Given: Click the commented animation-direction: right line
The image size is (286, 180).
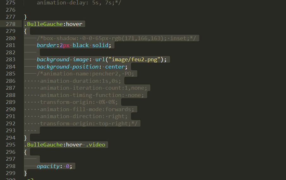Looking at the screenshot, I should pyautogui.click(x=84, y=117).
